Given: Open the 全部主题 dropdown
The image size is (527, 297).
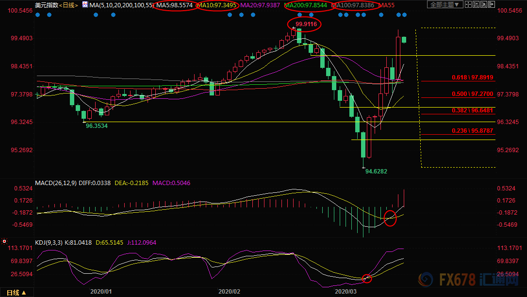Looking at the screenshot, I should click(x=445, y=5).
